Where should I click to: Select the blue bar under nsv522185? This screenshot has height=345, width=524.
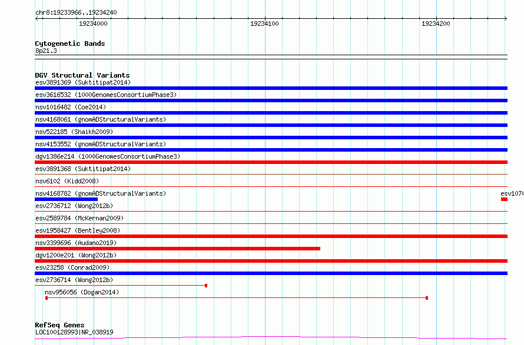[x=271, y=138]
